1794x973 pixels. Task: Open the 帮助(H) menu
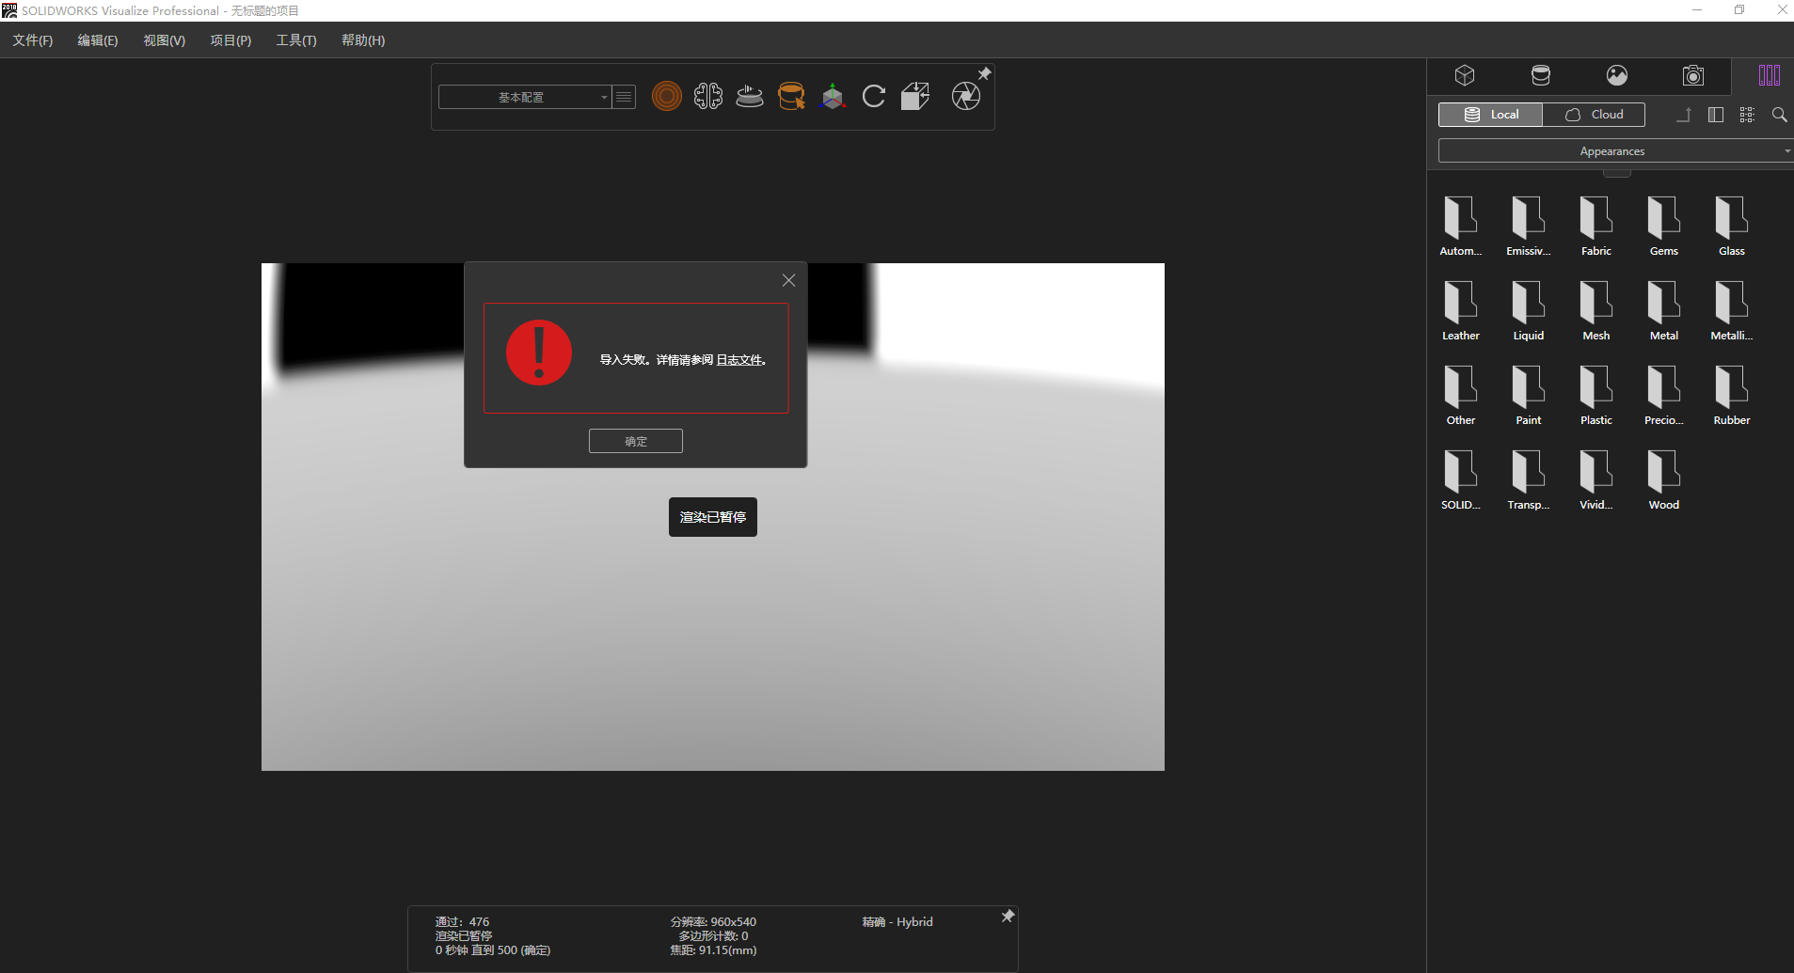tap(363, 40)
